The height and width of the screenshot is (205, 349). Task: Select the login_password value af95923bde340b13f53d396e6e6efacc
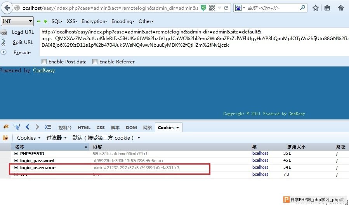coord(128,161)
